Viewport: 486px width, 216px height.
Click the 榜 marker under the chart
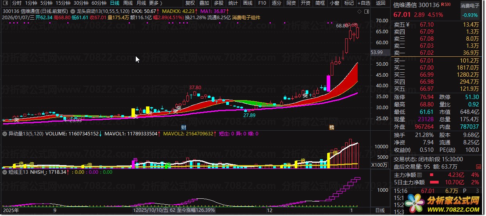tap(332, 128)
